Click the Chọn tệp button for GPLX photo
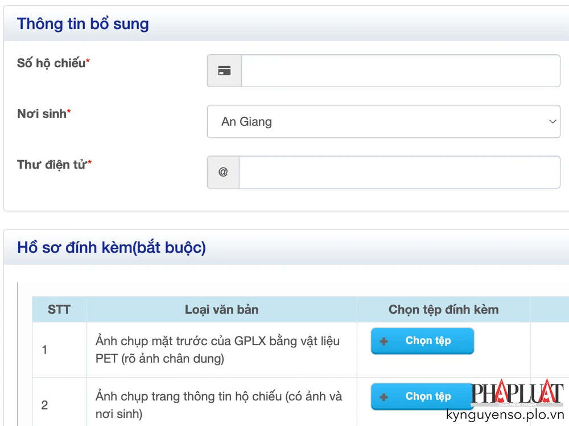The width and height of the screenshot is (569, 426). [422, 340]
